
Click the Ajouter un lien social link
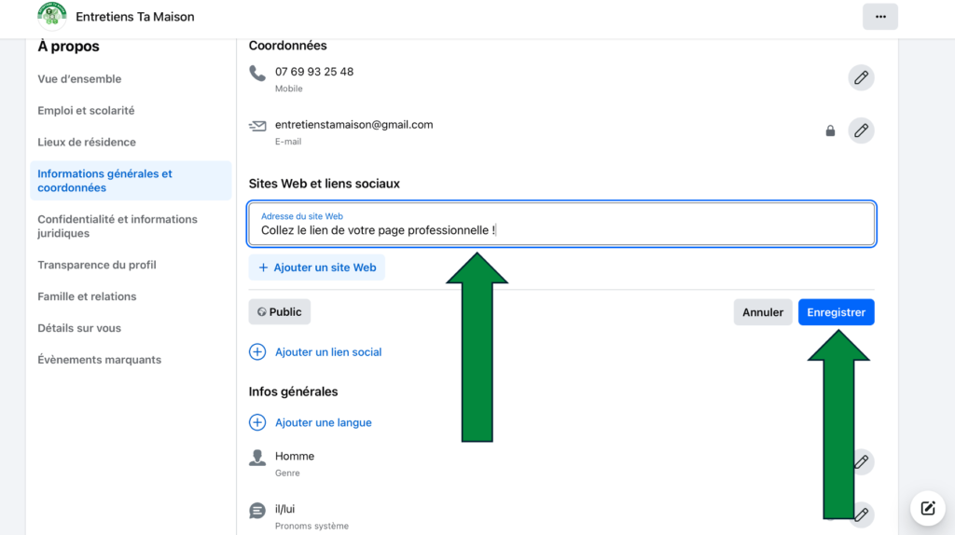(x=327, y=352)
